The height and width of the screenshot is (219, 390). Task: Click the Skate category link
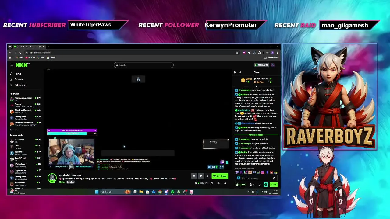coord(62,182)
